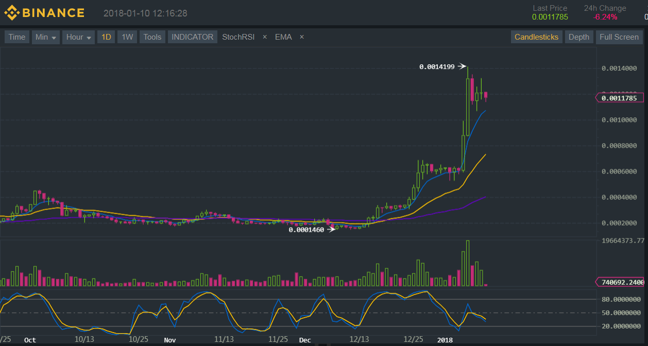Click the current price tag 0.0011785 on axis
The height and width of the screenshot is (346, 648).
tap(620, 98)
